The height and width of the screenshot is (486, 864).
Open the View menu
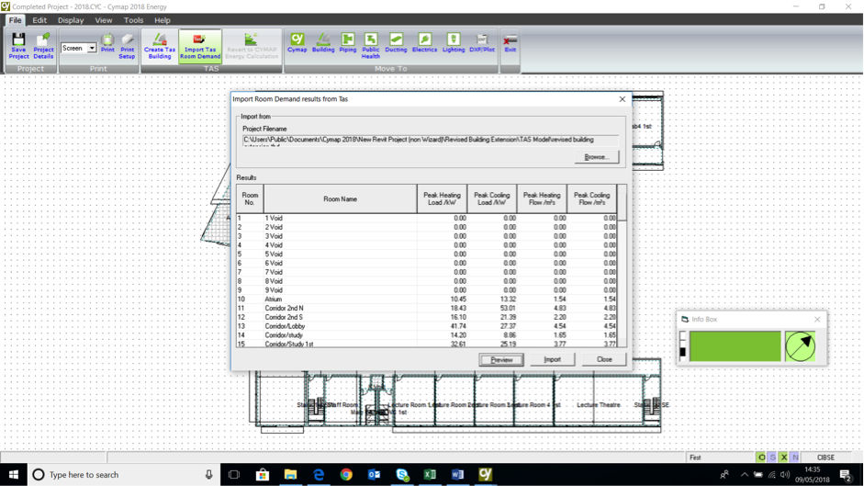click(x=103, y=20)
